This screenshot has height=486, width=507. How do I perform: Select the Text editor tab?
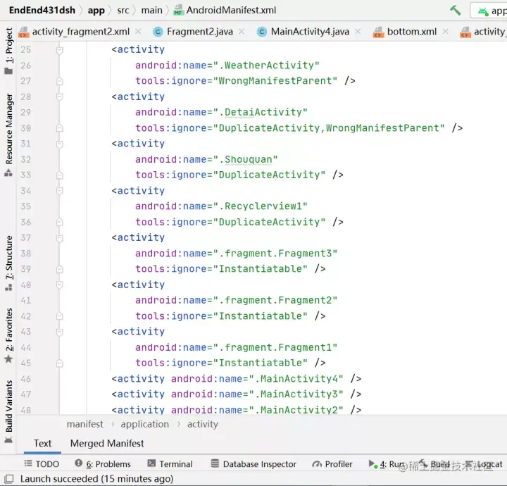(42, 443)
